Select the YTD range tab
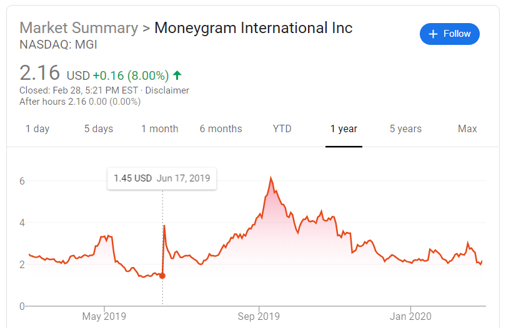The image size is (506, 328). pos(282,129)
